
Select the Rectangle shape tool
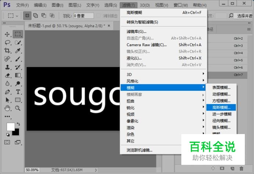coord(18,100)
